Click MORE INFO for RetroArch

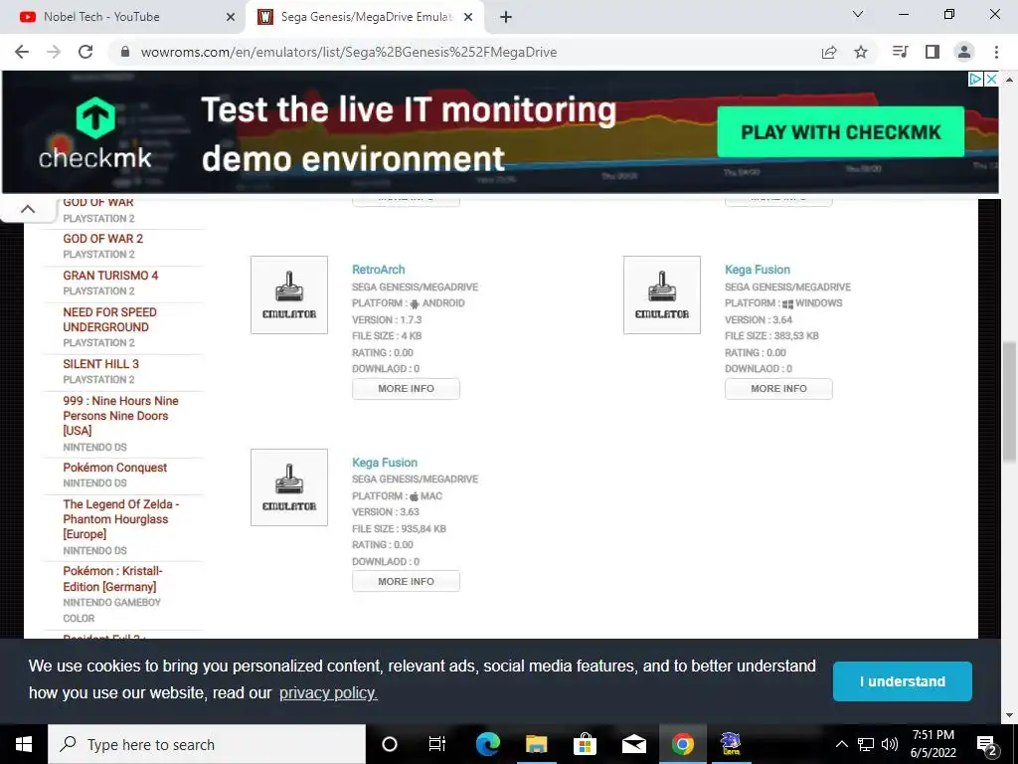point(406,389)
